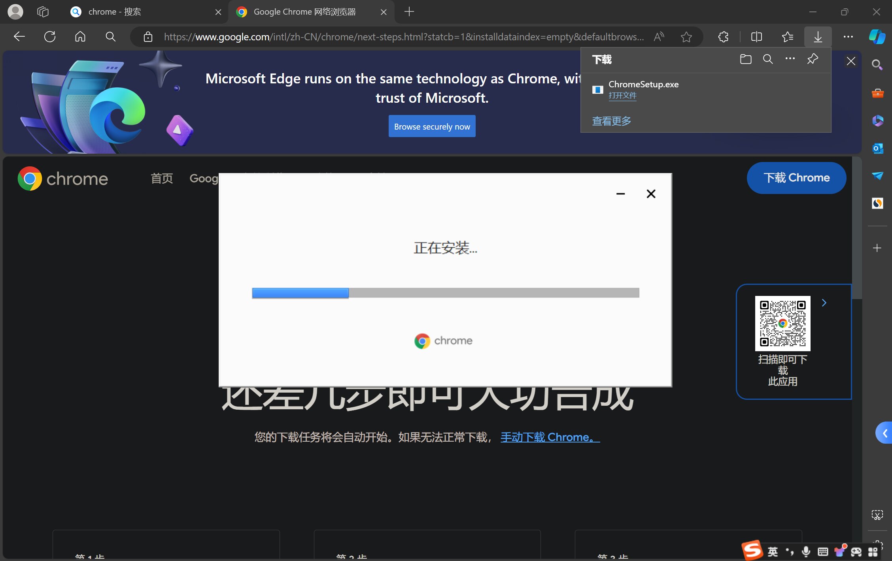Open the Extensions puzzle icon

click(723, 37)
